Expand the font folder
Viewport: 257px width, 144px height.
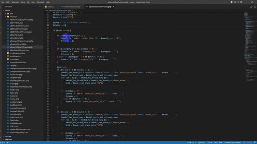11,14
